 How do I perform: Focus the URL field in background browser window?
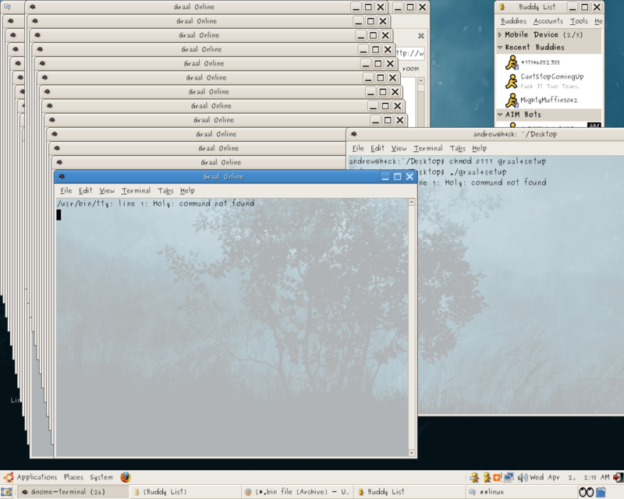point(410,53)
